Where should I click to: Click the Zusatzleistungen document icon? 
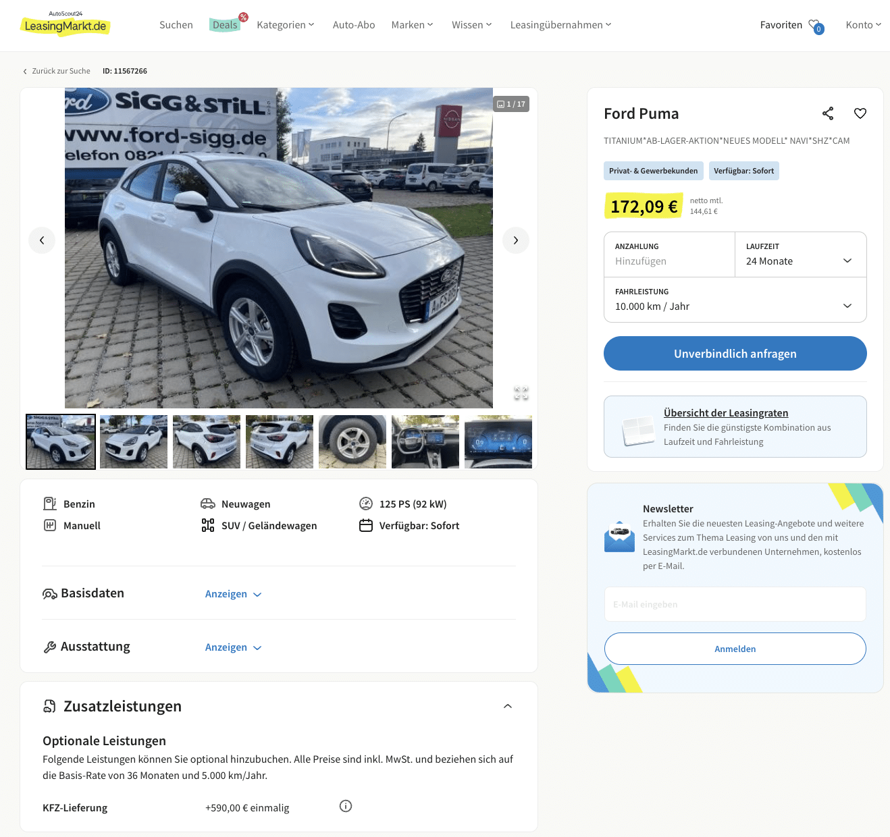pyautogui.click(x=49, y=706)
